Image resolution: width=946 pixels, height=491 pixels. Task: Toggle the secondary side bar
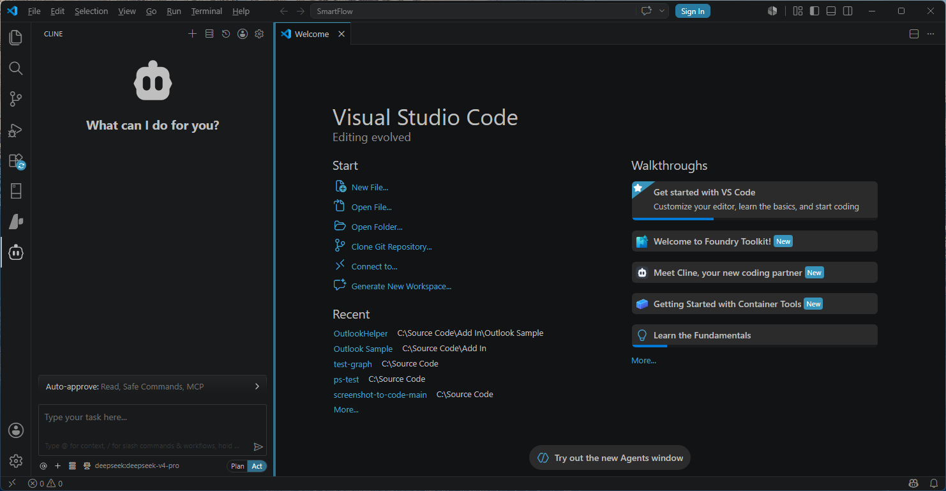(x=848, y=11)
